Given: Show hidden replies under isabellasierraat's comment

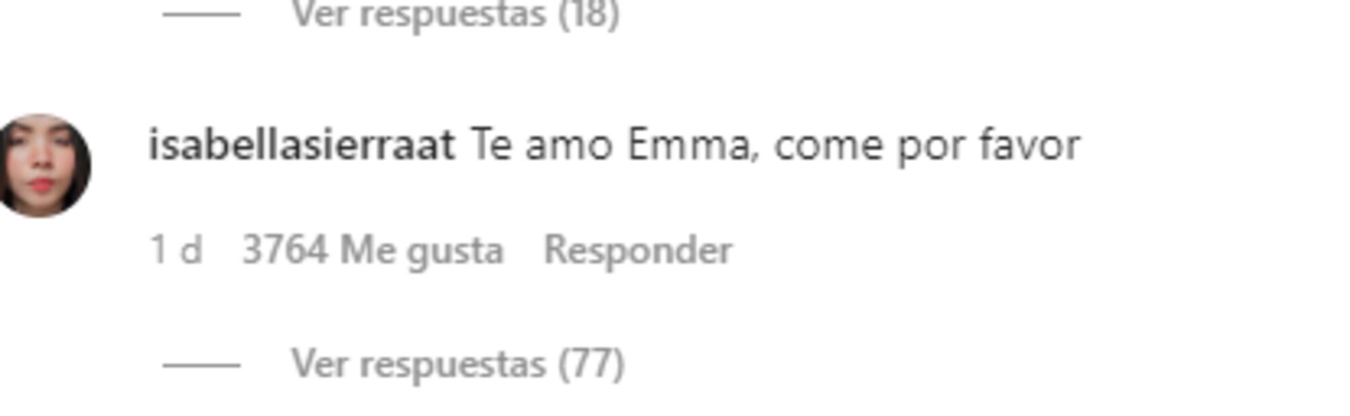Looking at the screenshot, I should [x=458, y=365].
